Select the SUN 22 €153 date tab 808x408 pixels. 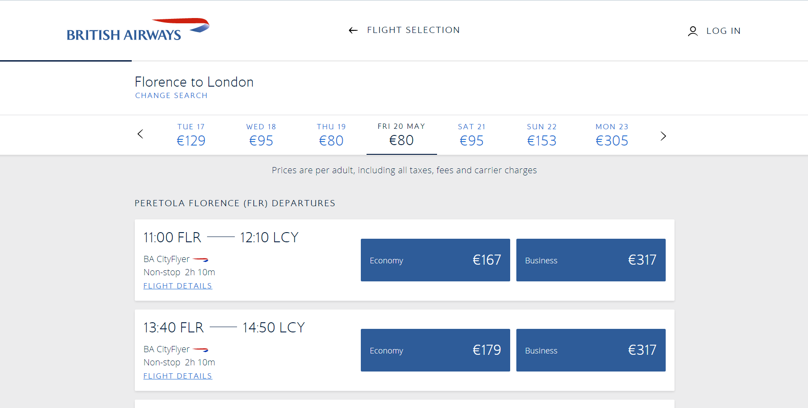click(542, 135)
